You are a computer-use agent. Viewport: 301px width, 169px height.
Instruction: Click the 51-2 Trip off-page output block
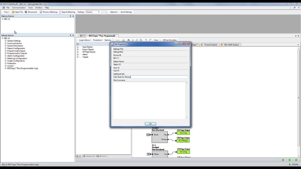coord(183,133)
